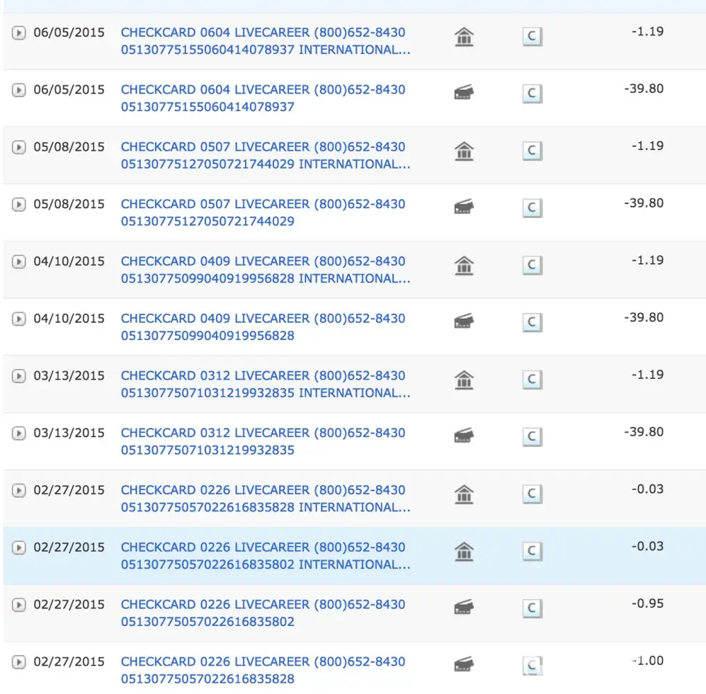Click bank icon on 04/10/2015 -1.19 row
This screenshot has height=694, width=706.
[464, 266]
